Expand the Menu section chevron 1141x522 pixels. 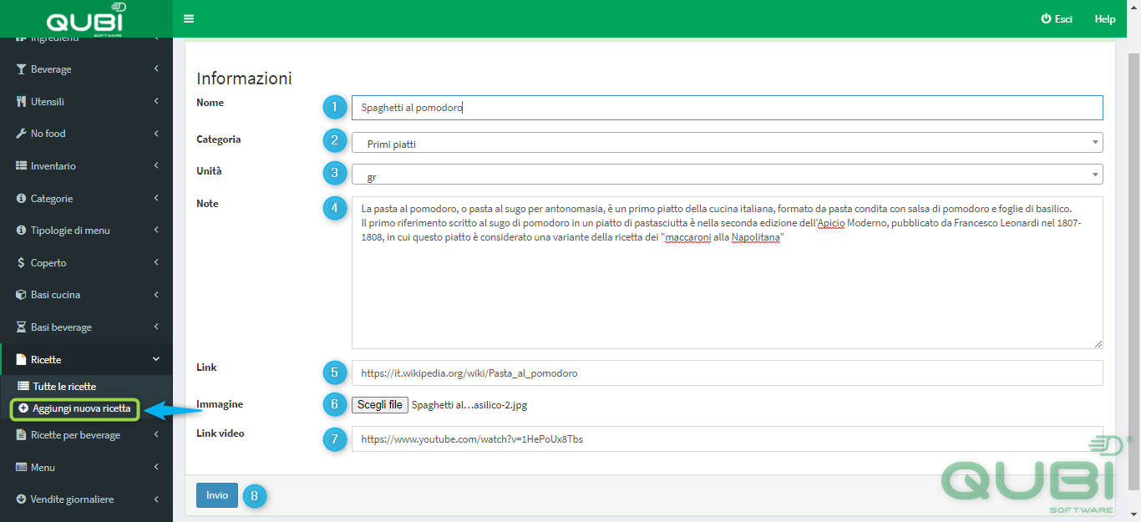coord(156,467)
